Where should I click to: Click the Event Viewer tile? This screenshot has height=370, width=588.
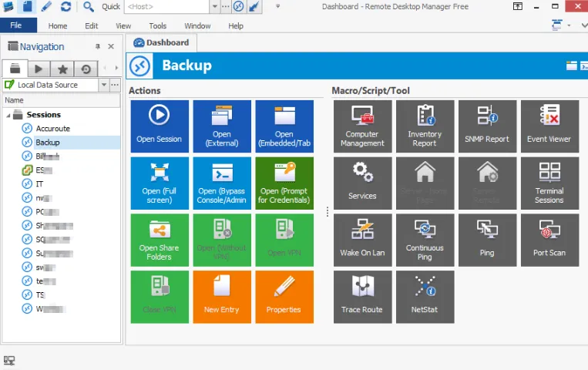point(549,126)
